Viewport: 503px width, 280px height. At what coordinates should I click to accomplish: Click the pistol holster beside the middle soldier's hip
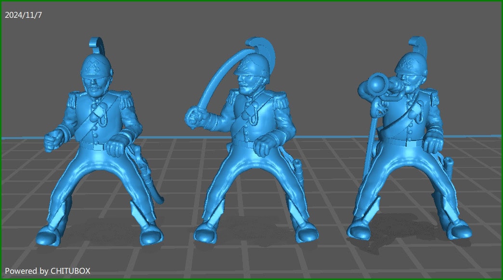298,169
